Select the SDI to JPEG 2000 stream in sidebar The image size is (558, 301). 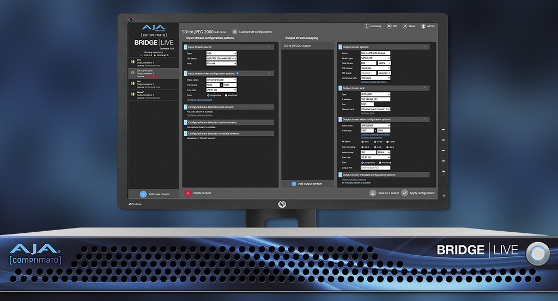pos(153,74)
